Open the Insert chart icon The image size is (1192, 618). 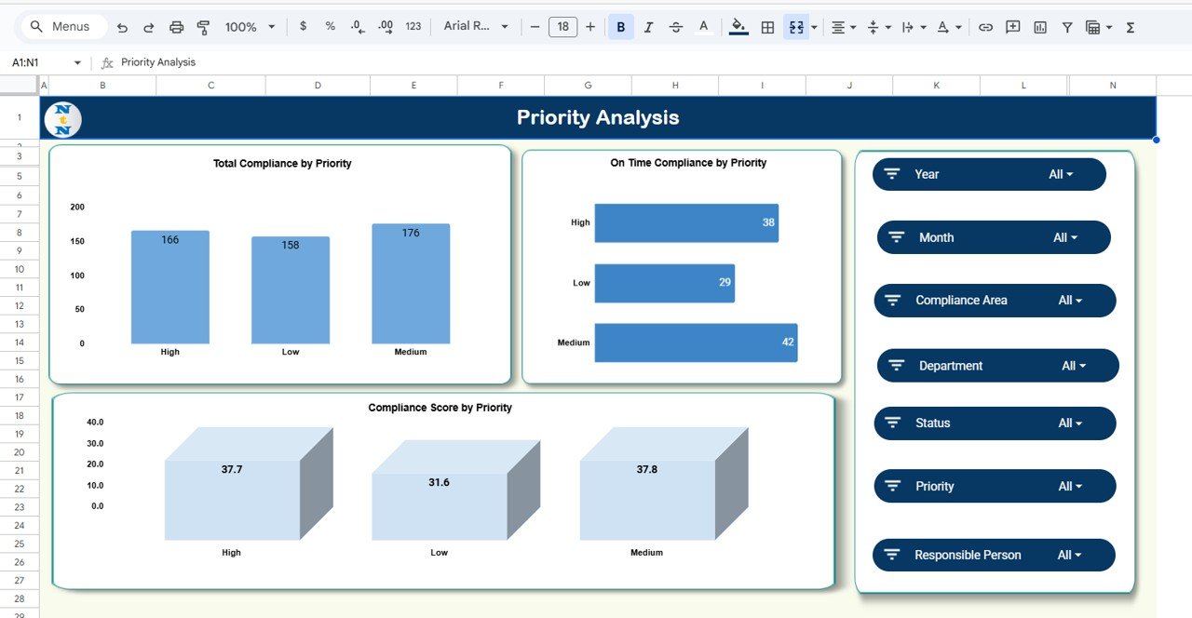tap(1039, 27)
